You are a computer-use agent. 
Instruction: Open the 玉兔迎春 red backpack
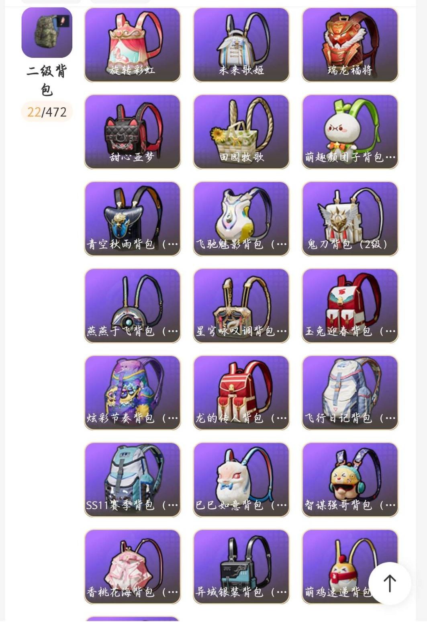coord(350,306)
